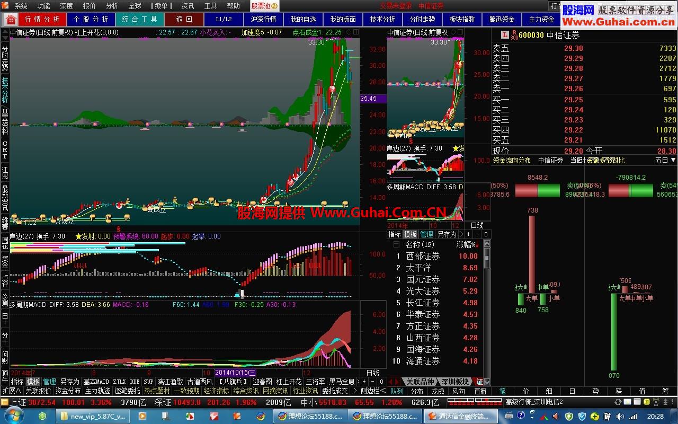Screen dimensions: 678x424
Task: Apply DDE indicator template
Action: [135, 382]
